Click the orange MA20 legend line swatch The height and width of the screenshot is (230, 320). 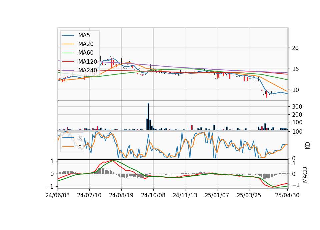(68, 44)
